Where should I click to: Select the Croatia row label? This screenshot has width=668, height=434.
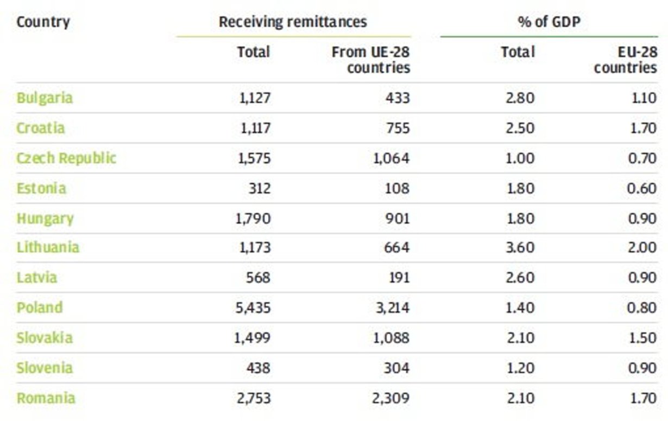pos(41,129)
